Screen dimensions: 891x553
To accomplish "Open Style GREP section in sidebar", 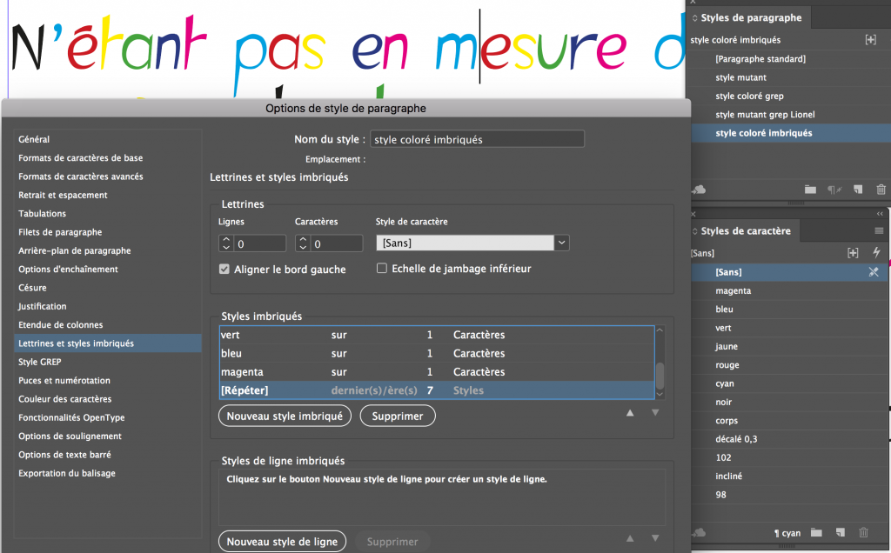I will click(40, 362).
